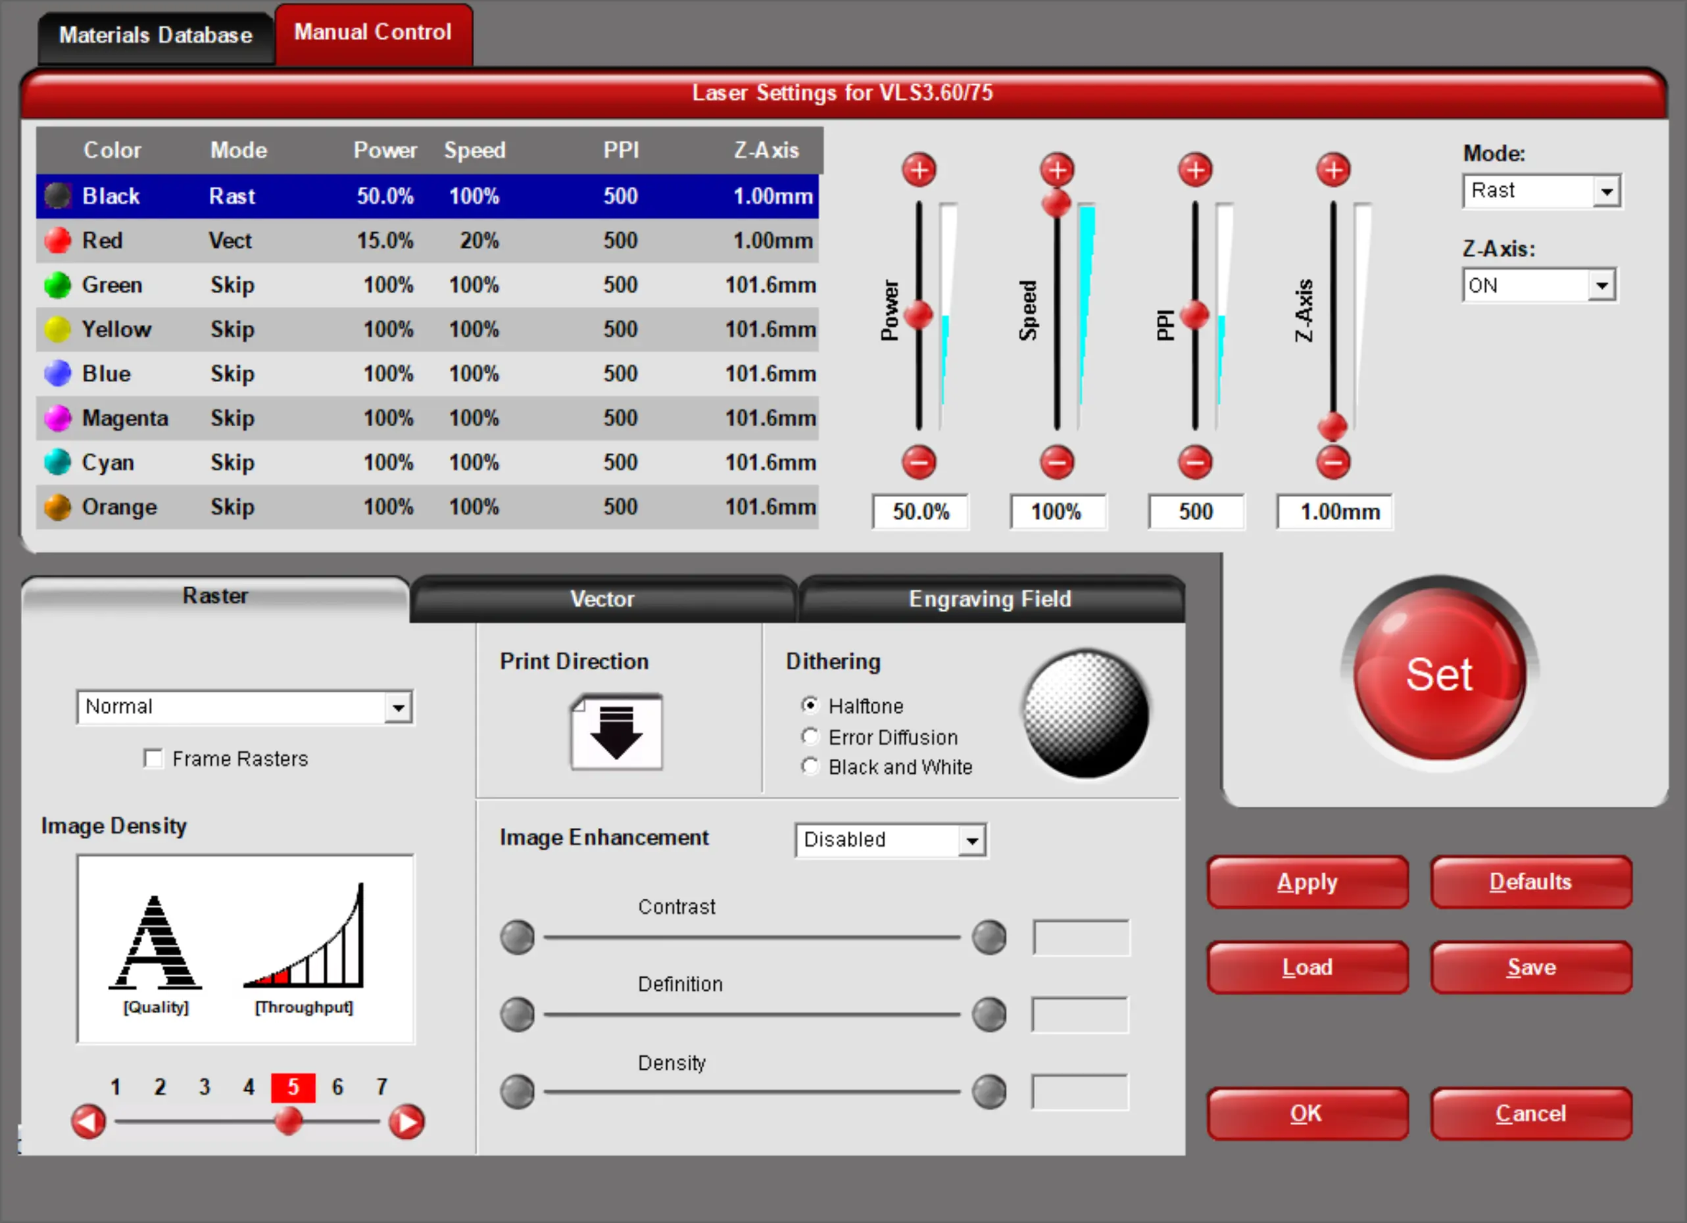This screenshot has height=1223, width=1687.
Task: Open the Image Enhancement Disabled dropdown
Action: 891,840
